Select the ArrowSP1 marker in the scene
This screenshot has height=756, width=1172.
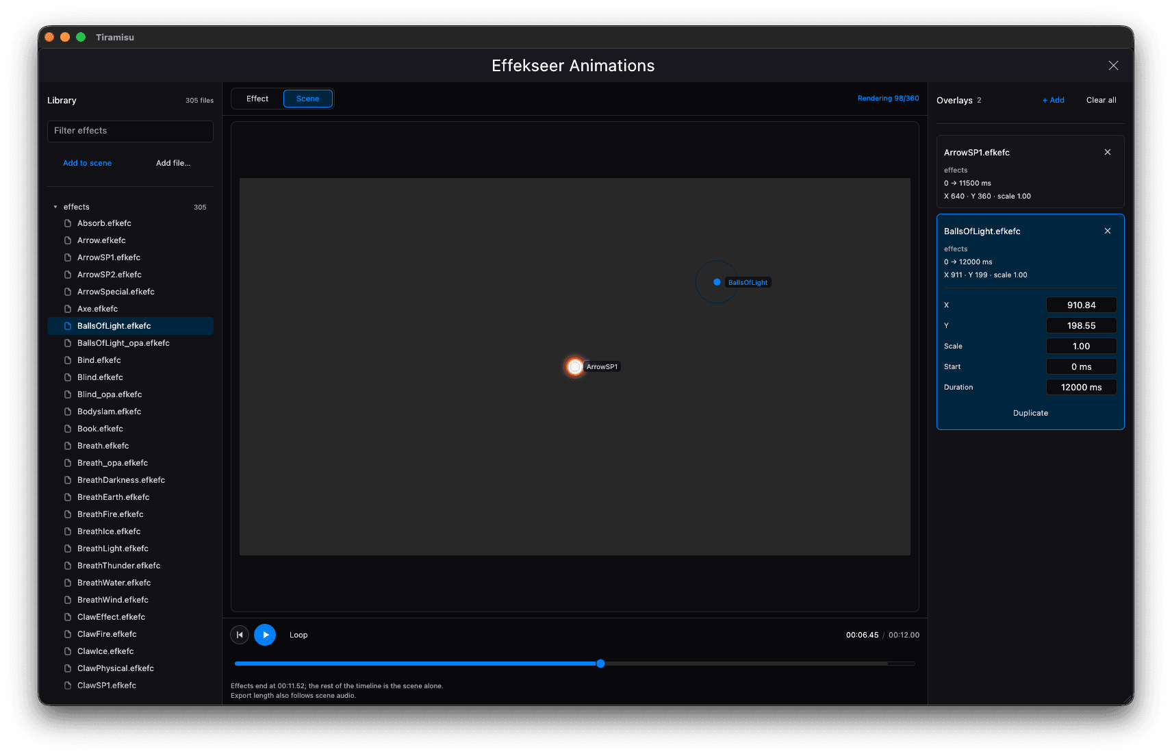[x=575, y=367]
